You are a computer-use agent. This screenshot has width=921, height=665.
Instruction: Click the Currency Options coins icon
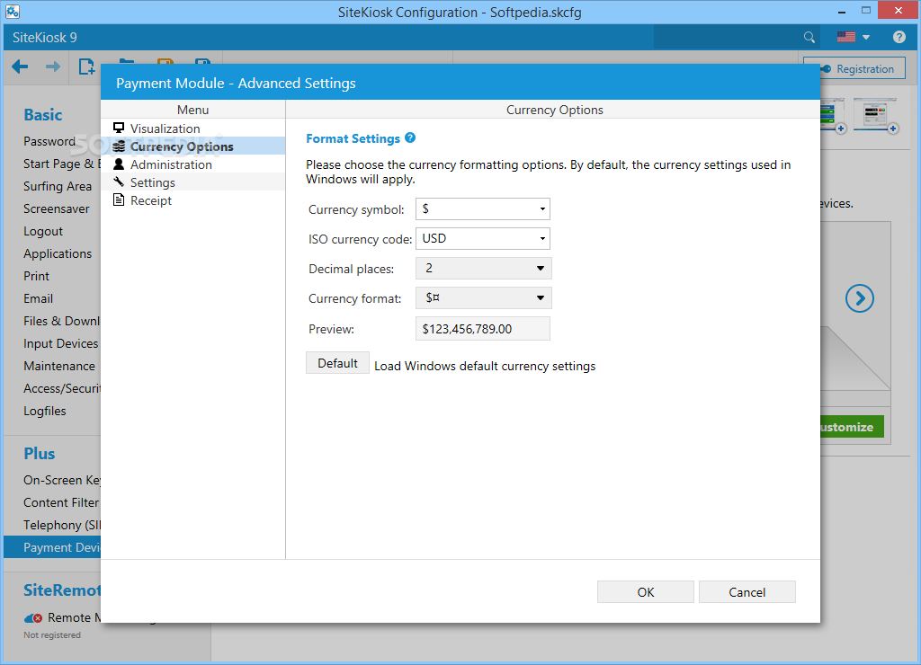pos(119,146)
